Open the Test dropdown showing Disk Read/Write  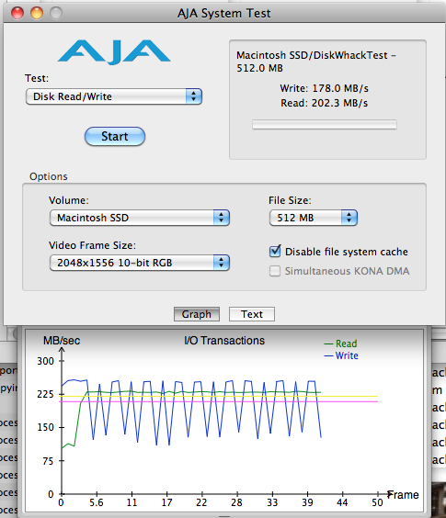point(114,96)
